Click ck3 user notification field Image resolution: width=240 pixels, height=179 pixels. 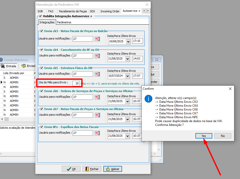[83, 39]
